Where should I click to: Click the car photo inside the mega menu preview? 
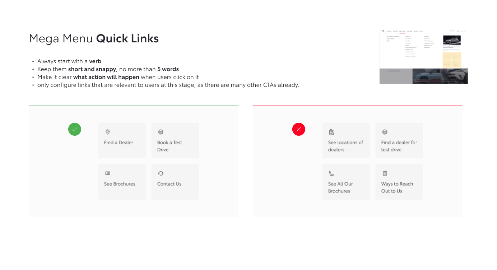coord(452,39)
